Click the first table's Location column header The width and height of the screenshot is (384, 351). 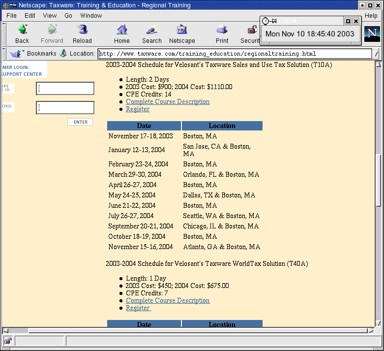pyautogui.click(x=222, y=126)
